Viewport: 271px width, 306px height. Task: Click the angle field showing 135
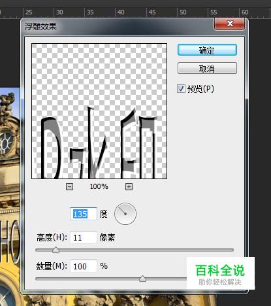pyautogui.click(x=84, y=214)
